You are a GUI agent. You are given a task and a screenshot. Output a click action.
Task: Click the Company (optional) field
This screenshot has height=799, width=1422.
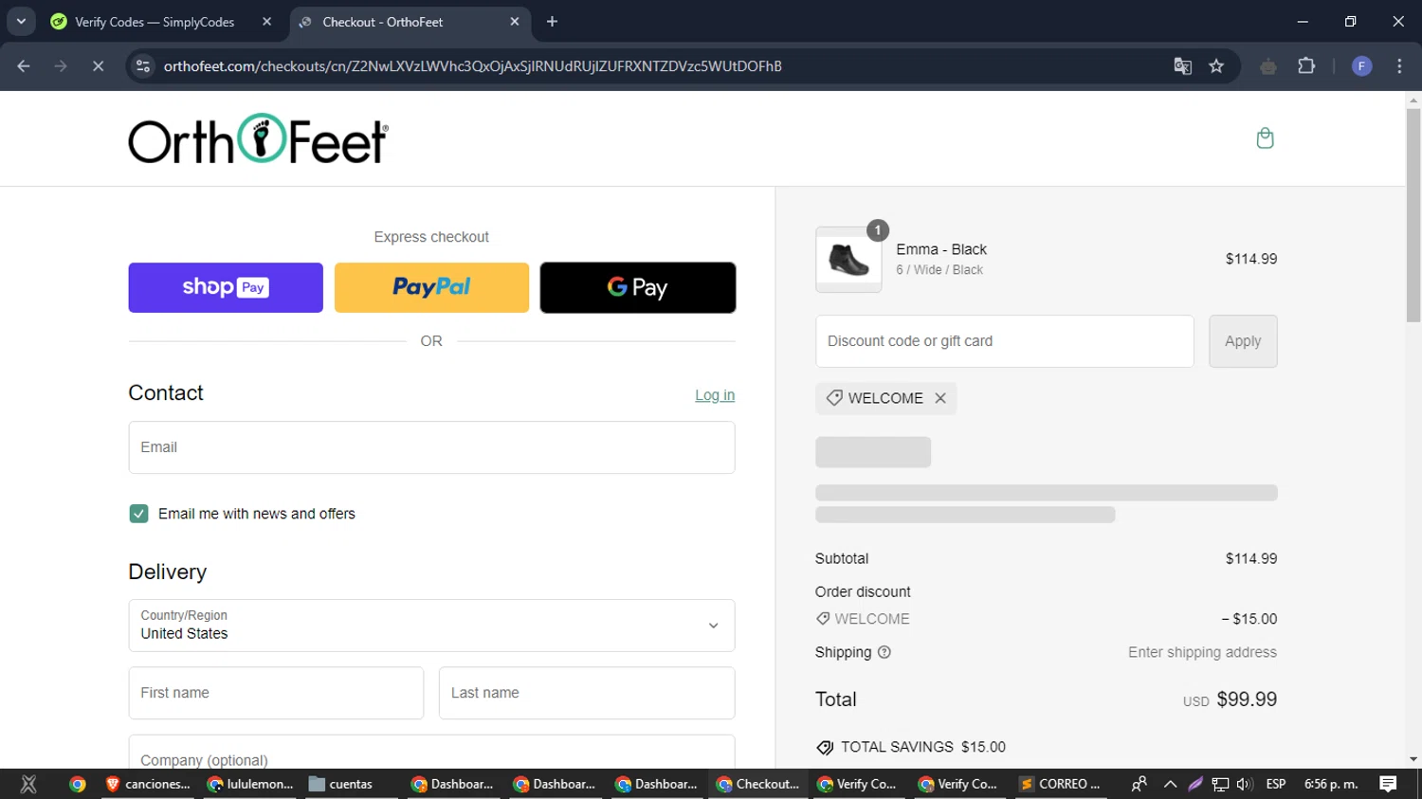(x=431, y=753)
